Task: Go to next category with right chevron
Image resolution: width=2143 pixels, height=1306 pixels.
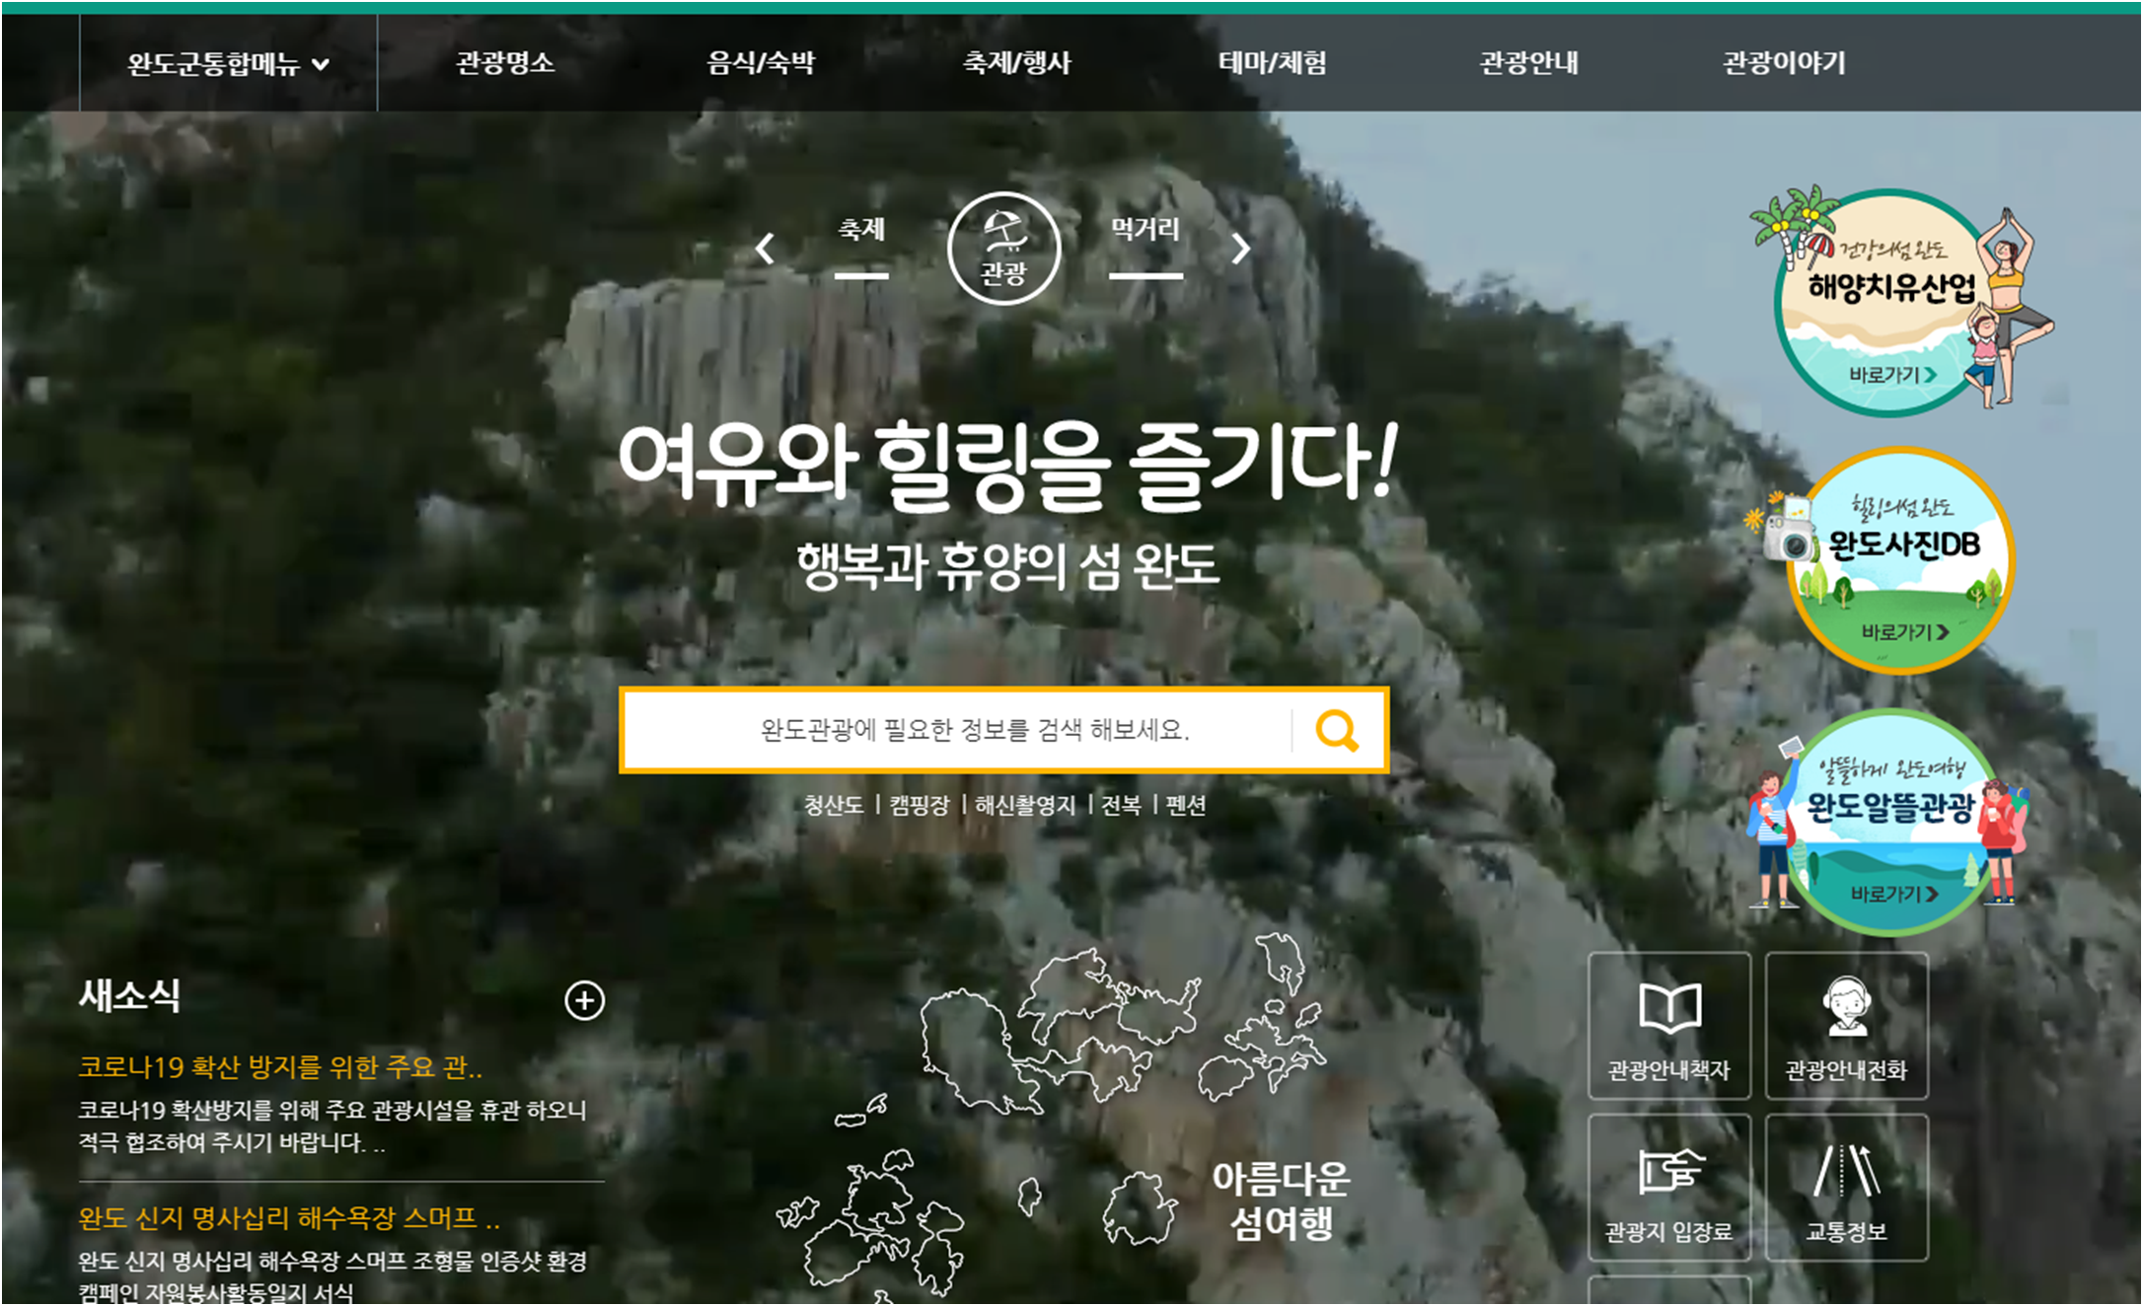Action: (1241, 249)
